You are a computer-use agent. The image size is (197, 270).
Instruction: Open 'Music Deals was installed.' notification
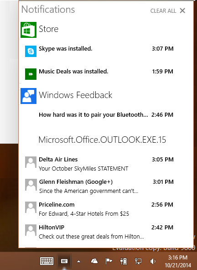pos(99,74)
